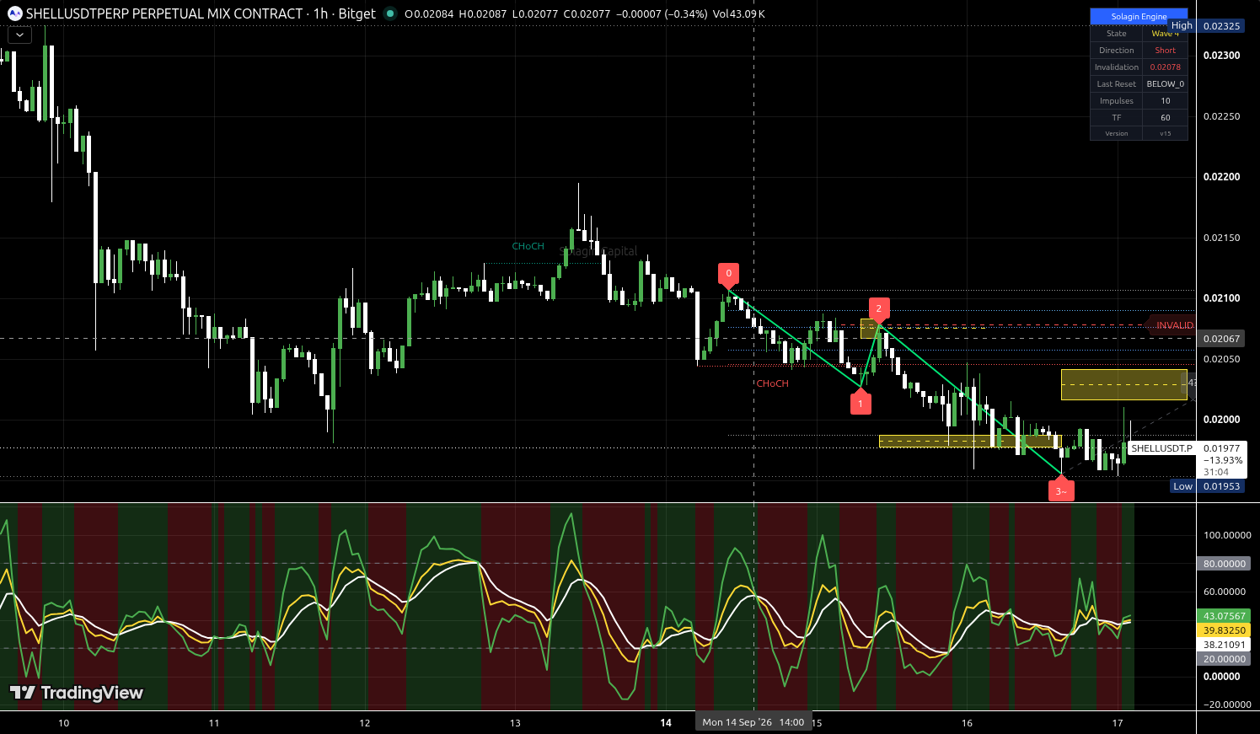Click the State row label
The width and height of the screenshot is (1260, 734).
[1116, 34]
